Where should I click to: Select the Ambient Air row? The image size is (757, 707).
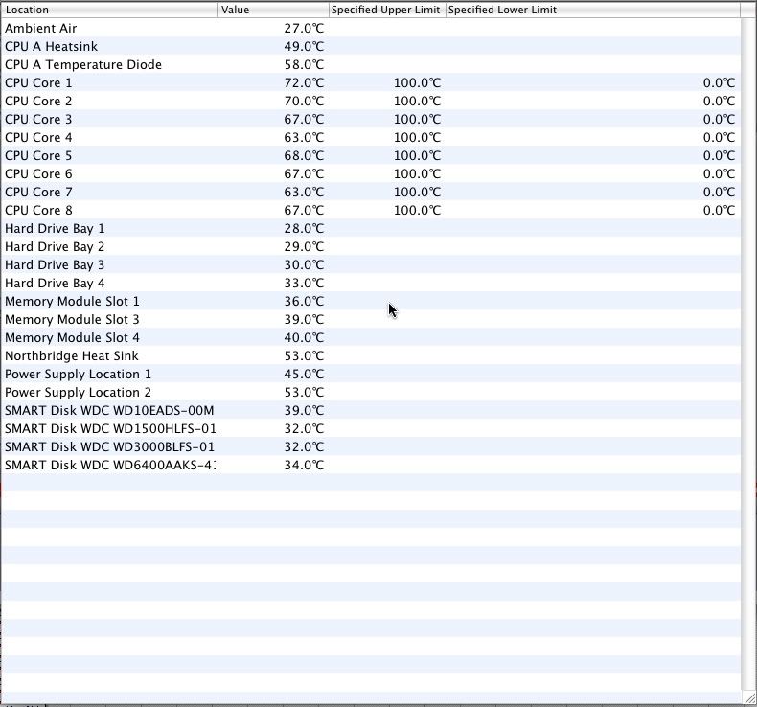371,28
